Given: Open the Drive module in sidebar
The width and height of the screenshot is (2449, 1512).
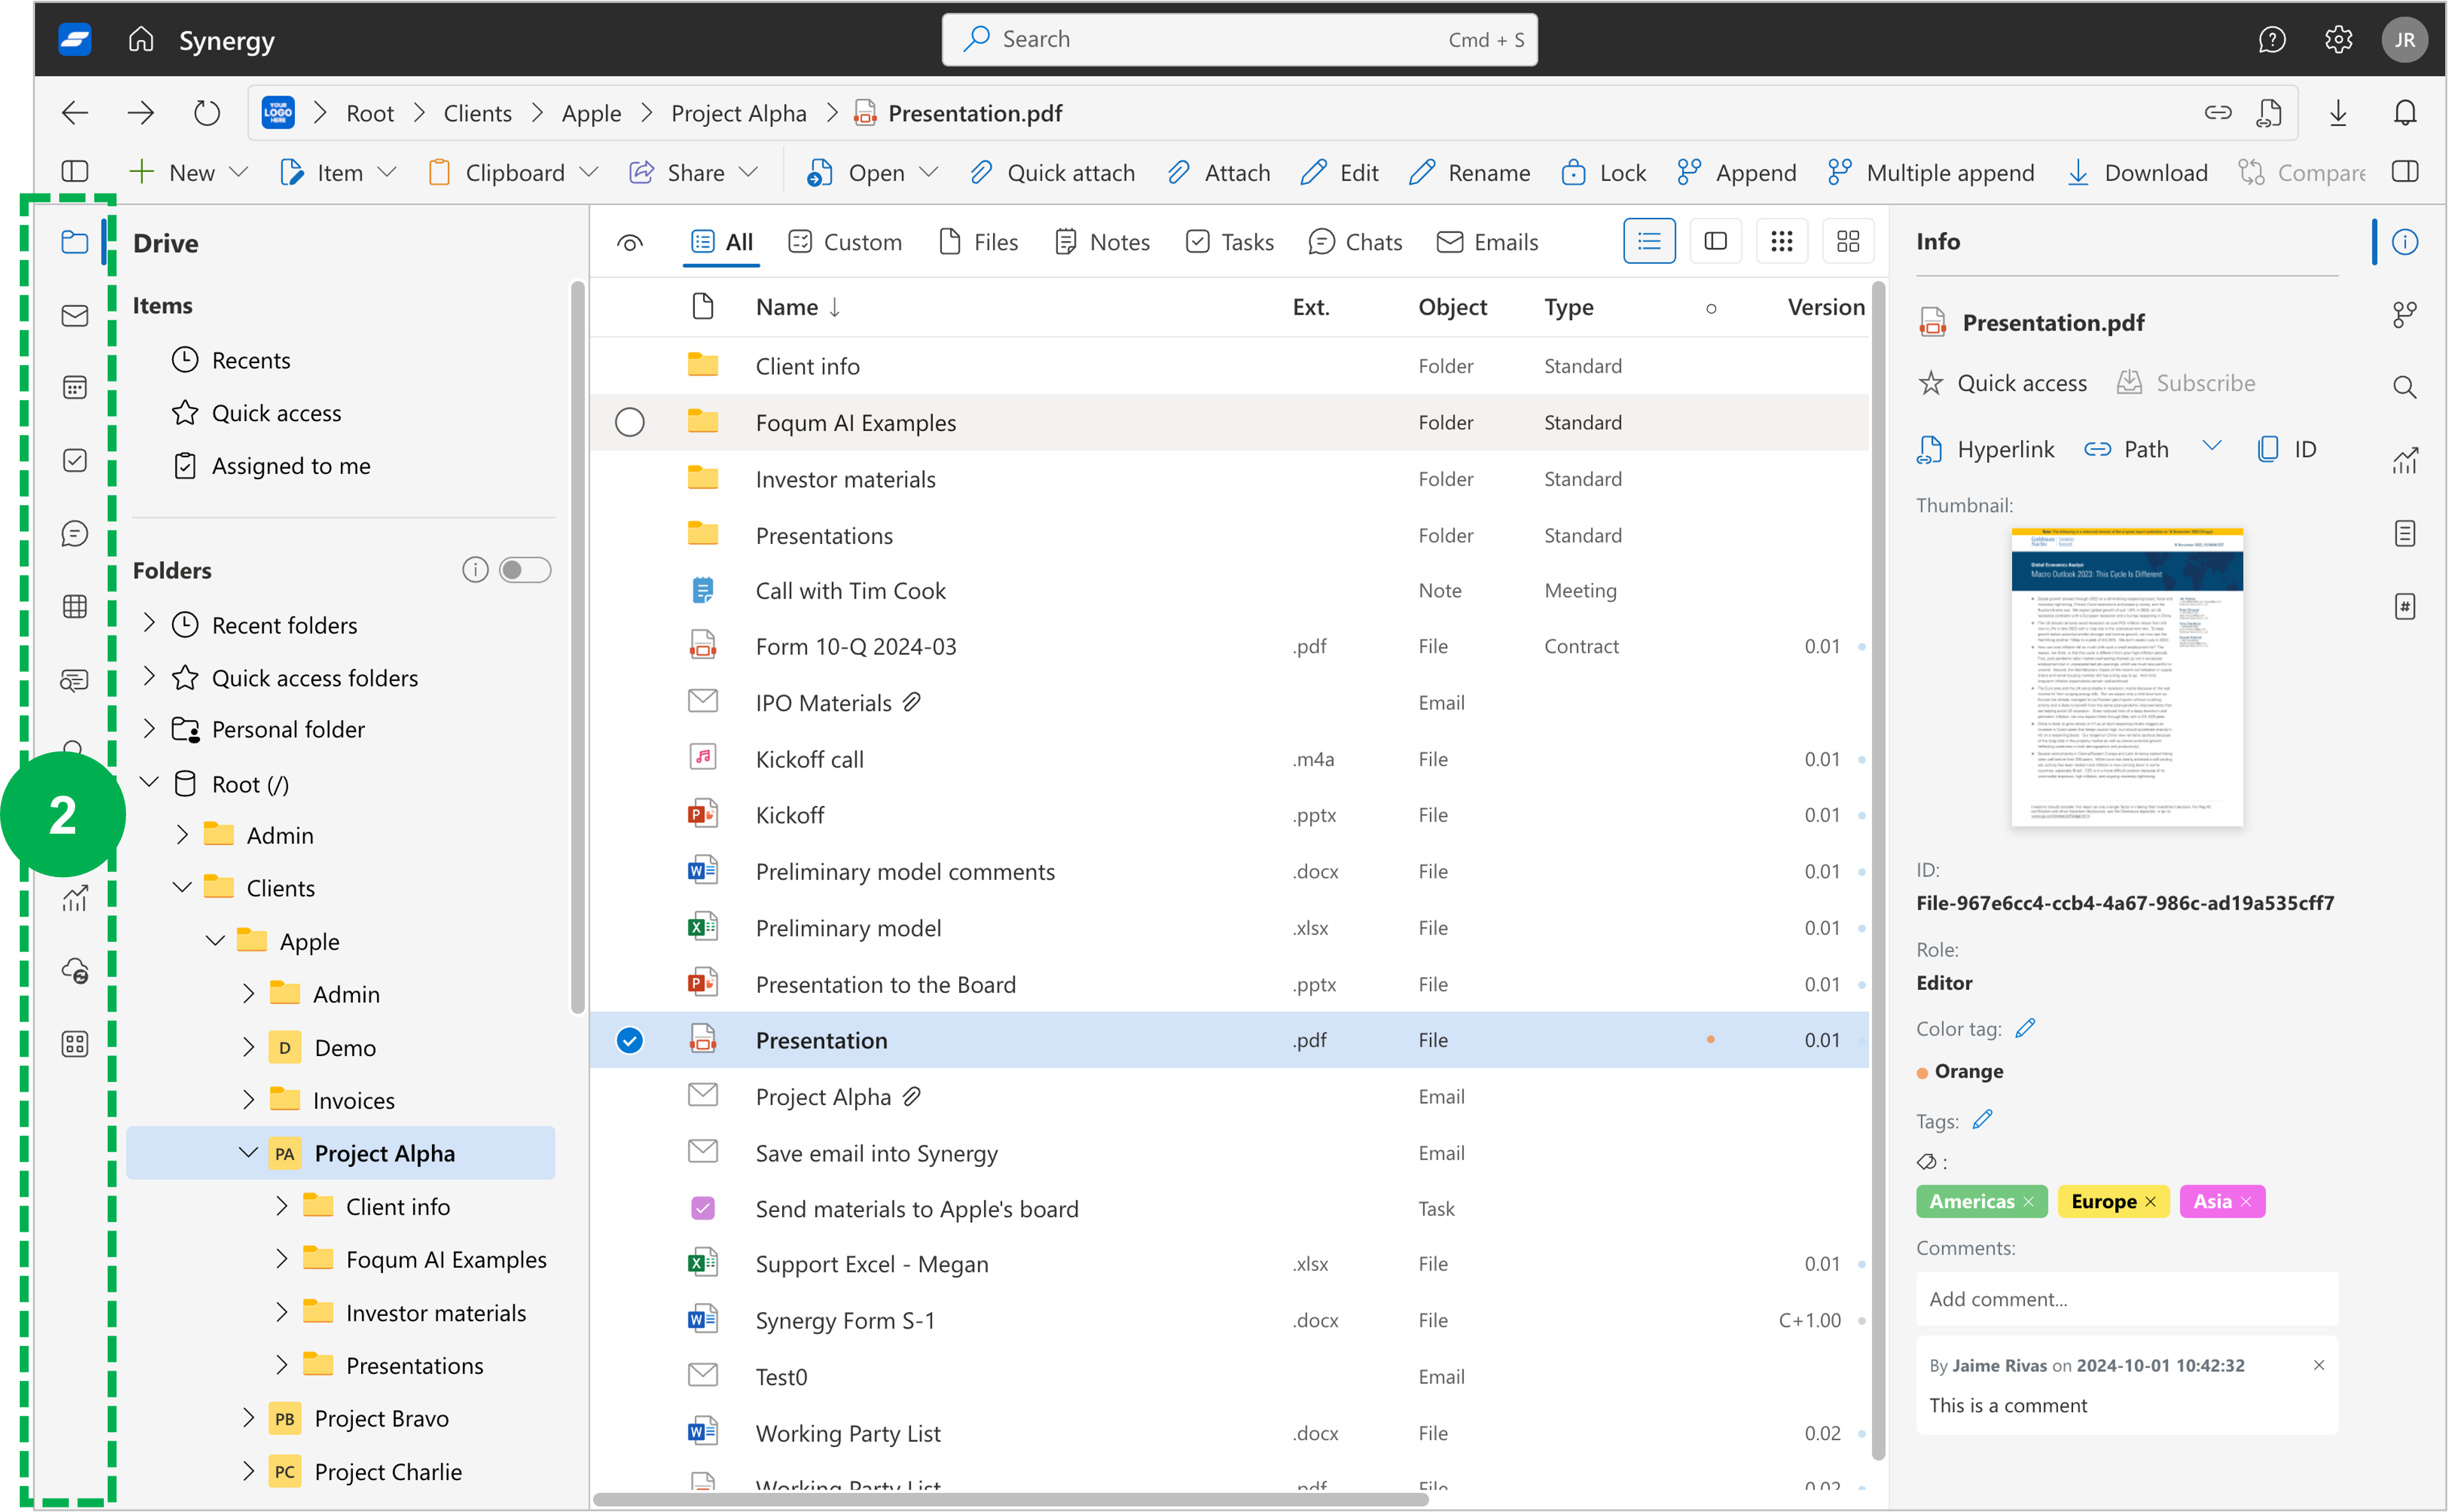Looking at the screenshot, I should click(x=75, y=242).
